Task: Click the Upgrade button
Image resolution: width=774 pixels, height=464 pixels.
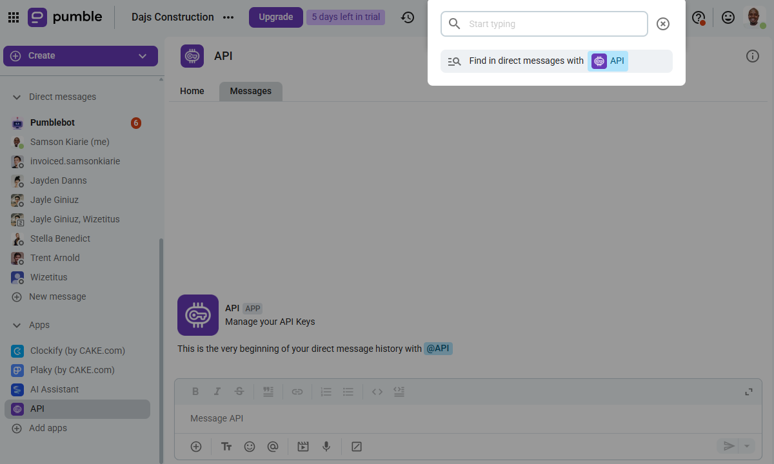Action: [276, 17]
